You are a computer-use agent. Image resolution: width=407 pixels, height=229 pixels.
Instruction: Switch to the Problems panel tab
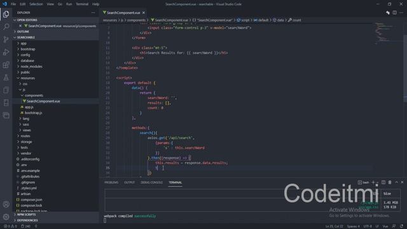(111, 183)
